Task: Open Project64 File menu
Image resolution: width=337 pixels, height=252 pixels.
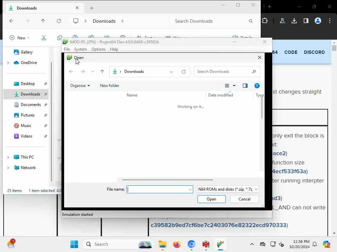Action: [67, 49]
